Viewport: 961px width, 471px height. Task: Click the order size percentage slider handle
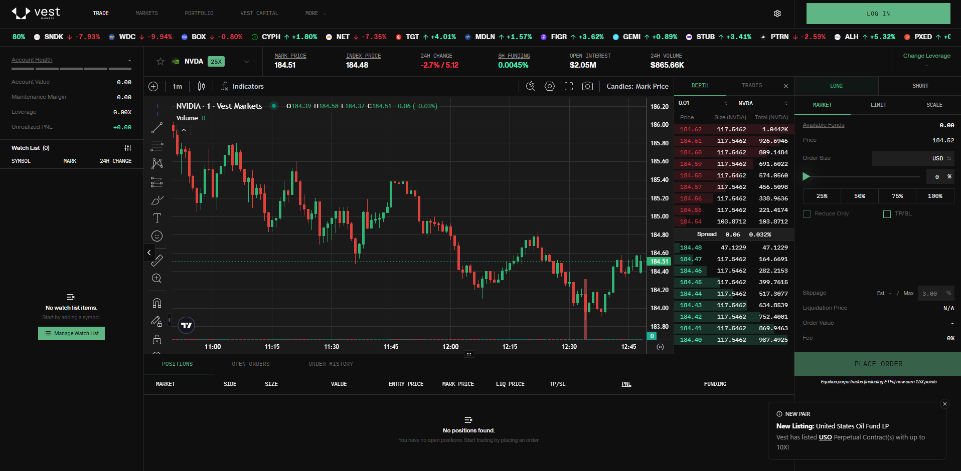point(807,176)
